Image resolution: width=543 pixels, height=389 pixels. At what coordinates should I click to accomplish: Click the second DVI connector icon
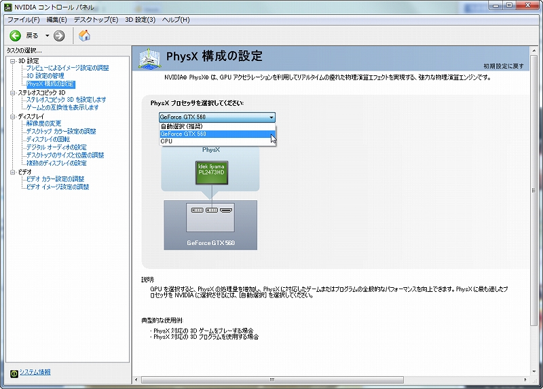[x=212, y=210]
